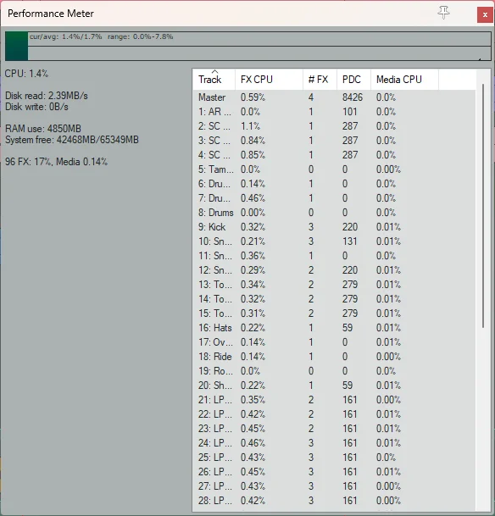
Task: Select the '17: Ov...' track row
Action: (x=334, y=342)
